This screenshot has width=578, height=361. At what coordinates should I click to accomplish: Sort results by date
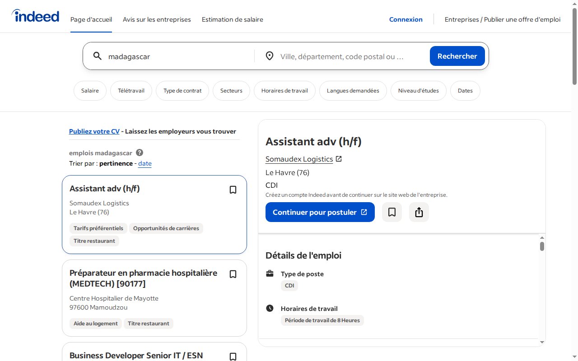[145, 163]
